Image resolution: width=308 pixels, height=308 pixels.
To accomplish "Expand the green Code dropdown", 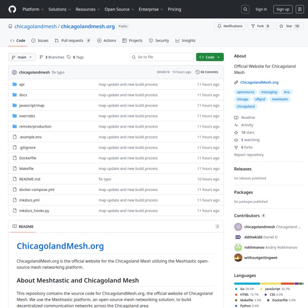I will tap(209, 57).
